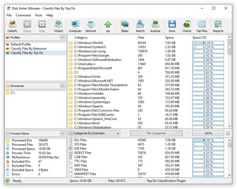Click the green Ready status icon
The height and width of the screenshot is (189, 237).
pyautogui.click(x=8, y=181)
